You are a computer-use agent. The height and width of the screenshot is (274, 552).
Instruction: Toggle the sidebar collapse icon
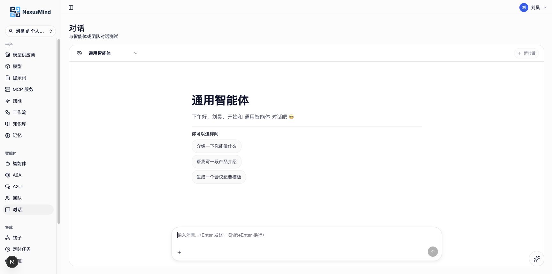(x=71, y=8)
